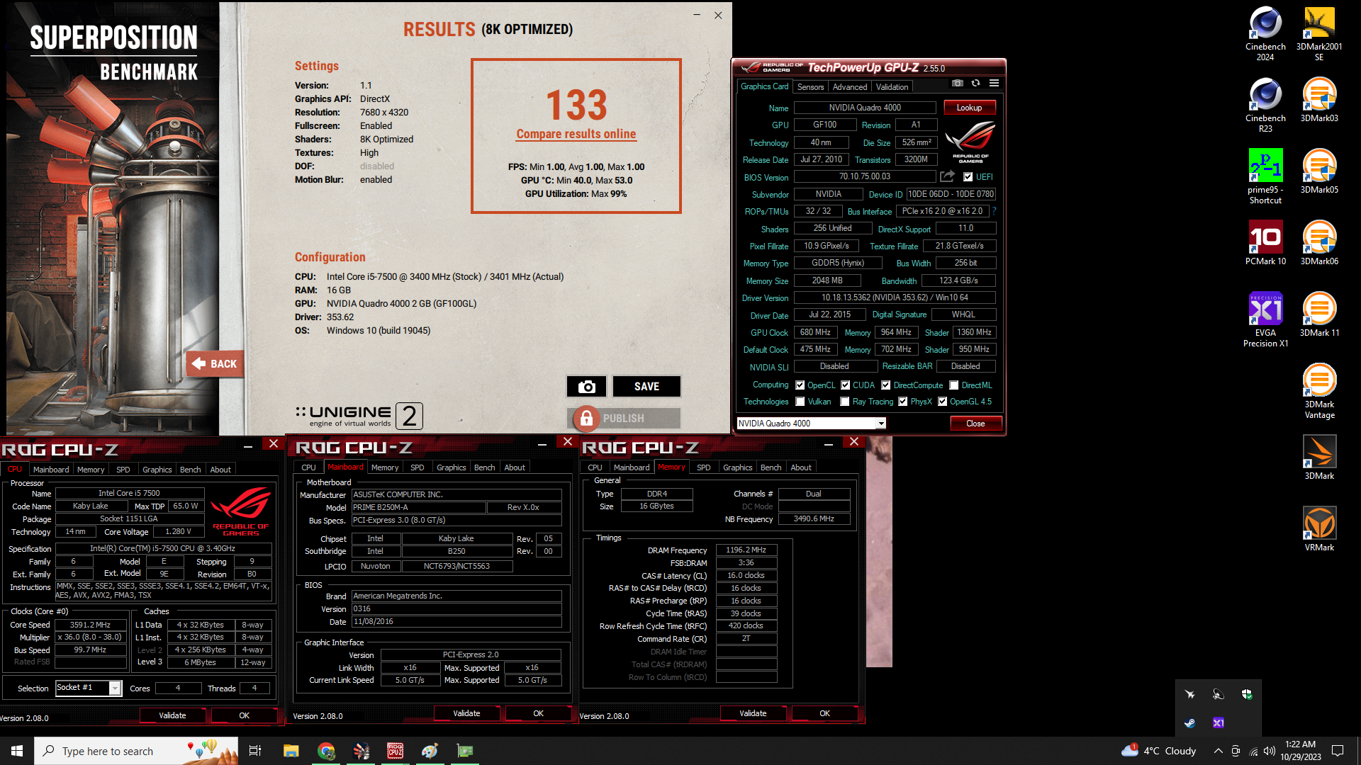Open File Explorer from taskbar
Screen dimensions: 1361x765
[291, 751]
